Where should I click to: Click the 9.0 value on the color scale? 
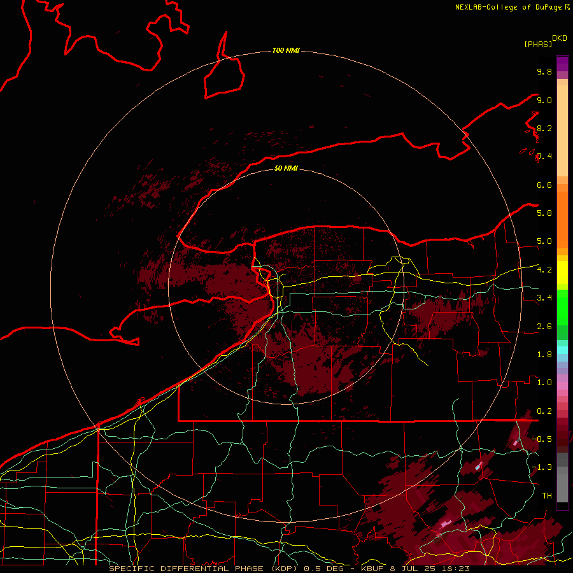(x=544, y=100)
